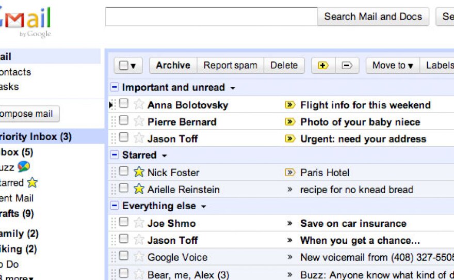Open the Priority Inbox folder
Viewport: 454px width, 280px height.
click(35, 137)
